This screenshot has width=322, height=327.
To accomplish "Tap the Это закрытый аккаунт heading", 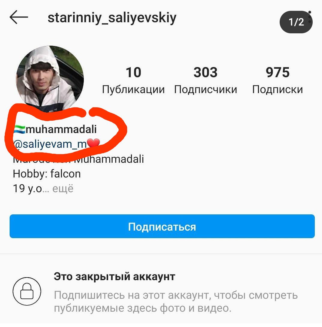I will tap(114, 277).
